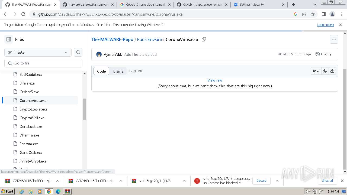Open WinRAR in taskbar

coord(67,191)
